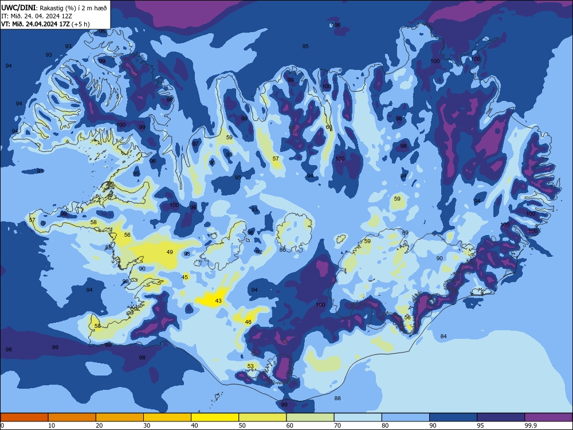573x430 pixels.
Task: Click the dark orange 0–10 legend swatch
Action: pyautogui.click(x=24, y=417)
